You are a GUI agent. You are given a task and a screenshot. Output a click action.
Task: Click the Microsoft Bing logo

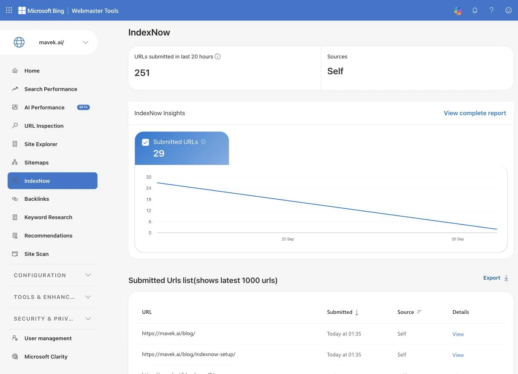[41, 10]
